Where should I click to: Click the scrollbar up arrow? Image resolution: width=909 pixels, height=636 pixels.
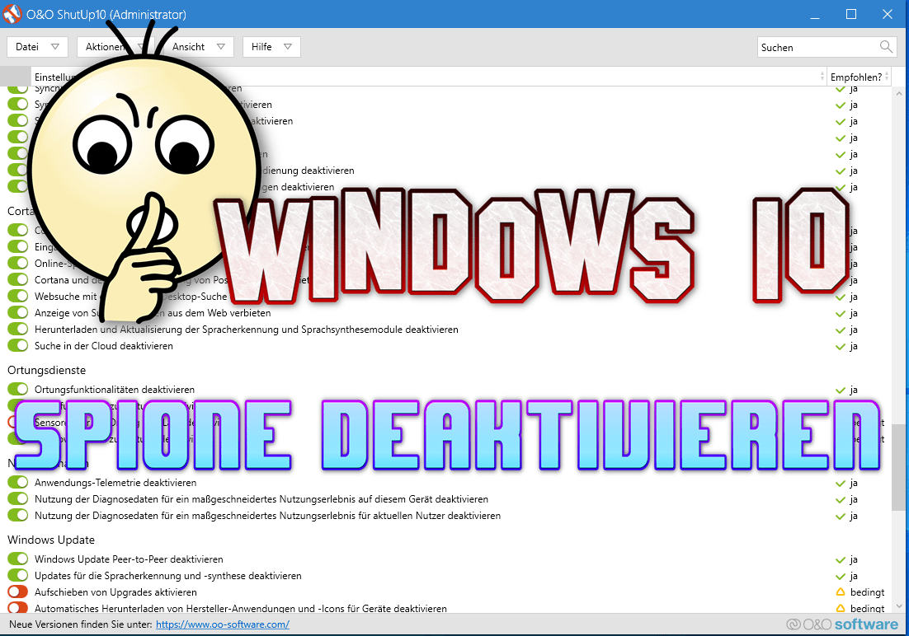click(x=898, y=92)
